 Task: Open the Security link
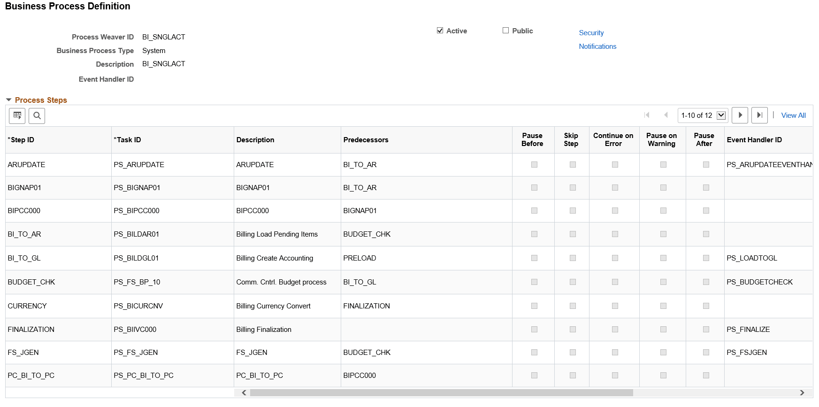pyautogui.click(x=591, y=33)
